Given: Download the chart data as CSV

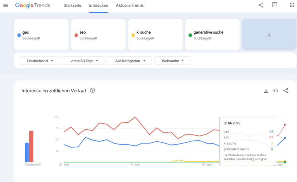Looking at the screenshot, I should tap(266, 91).
